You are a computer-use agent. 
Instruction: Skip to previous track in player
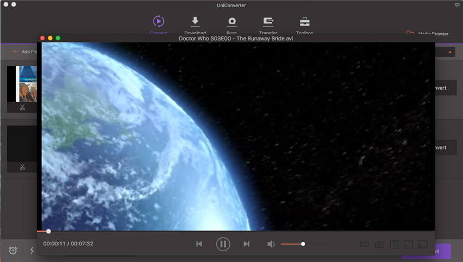tap(199, 244)
